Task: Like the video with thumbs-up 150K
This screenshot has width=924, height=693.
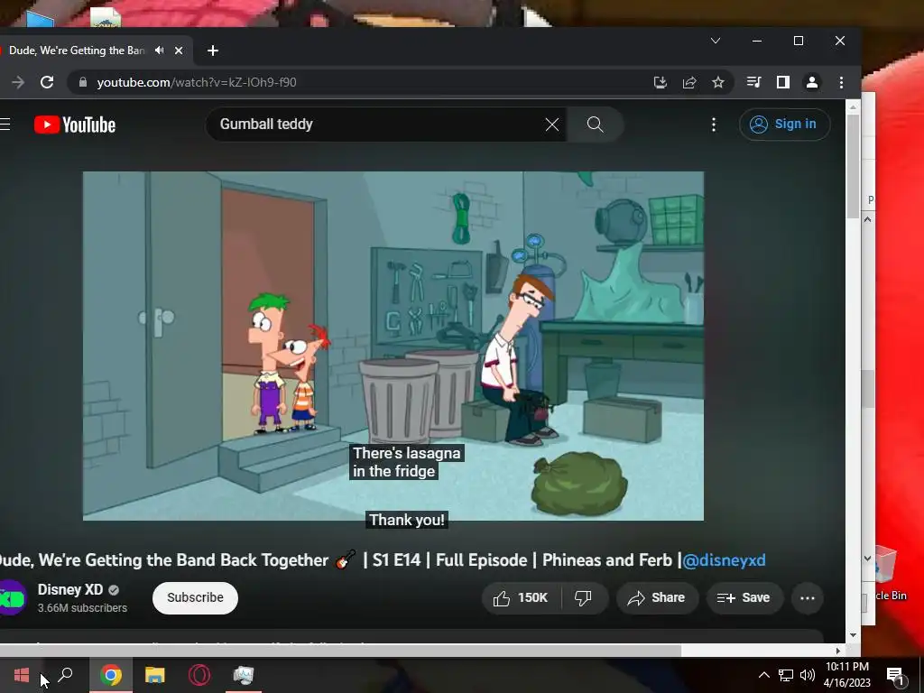Action: pyautogui.click(x=522, y=598)
